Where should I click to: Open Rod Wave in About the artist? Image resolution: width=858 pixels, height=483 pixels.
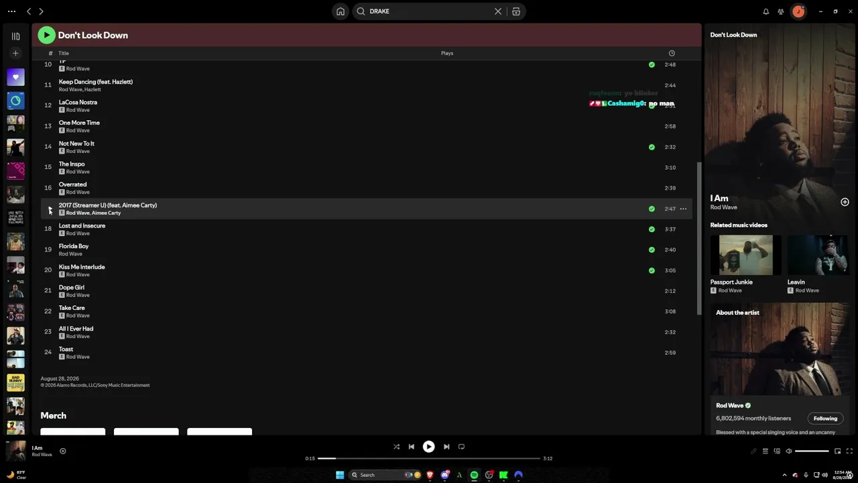tap(730, 406)
